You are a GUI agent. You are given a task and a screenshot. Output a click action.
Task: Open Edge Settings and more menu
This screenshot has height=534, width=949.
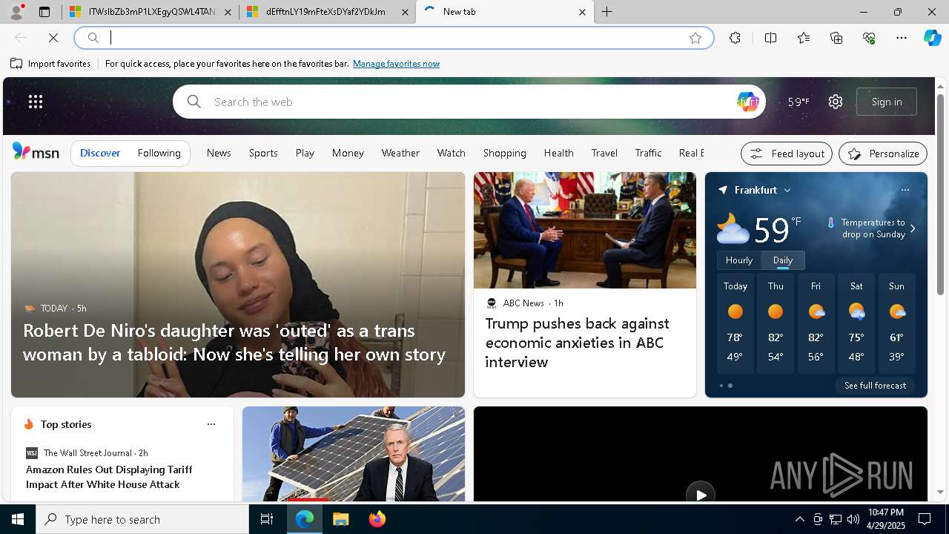(902, 38)
